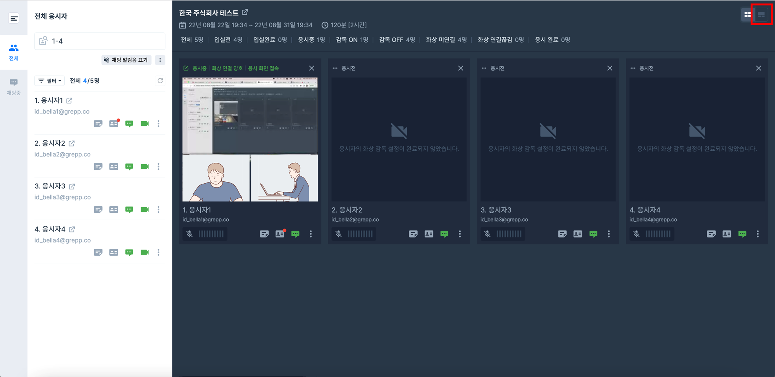Switch to grid layout view

coord(747,15)
